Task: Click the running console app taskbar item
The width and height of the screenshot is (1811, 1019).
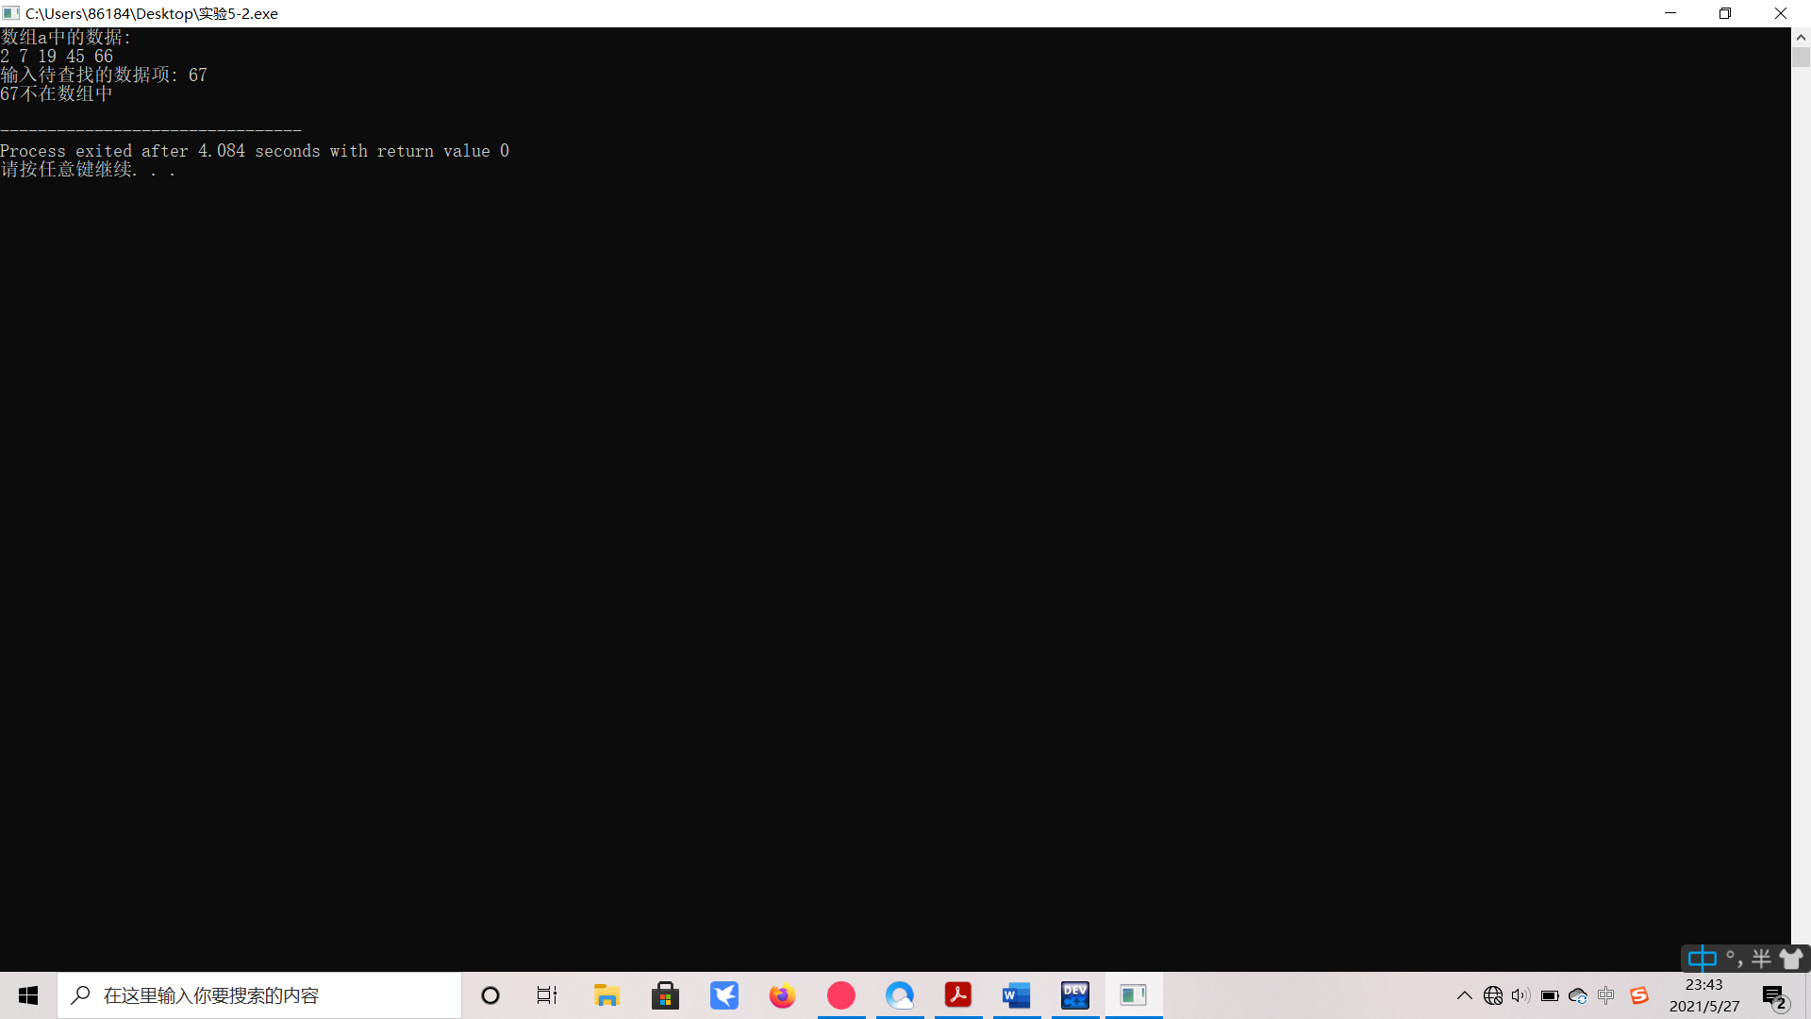Action: 1134,995
